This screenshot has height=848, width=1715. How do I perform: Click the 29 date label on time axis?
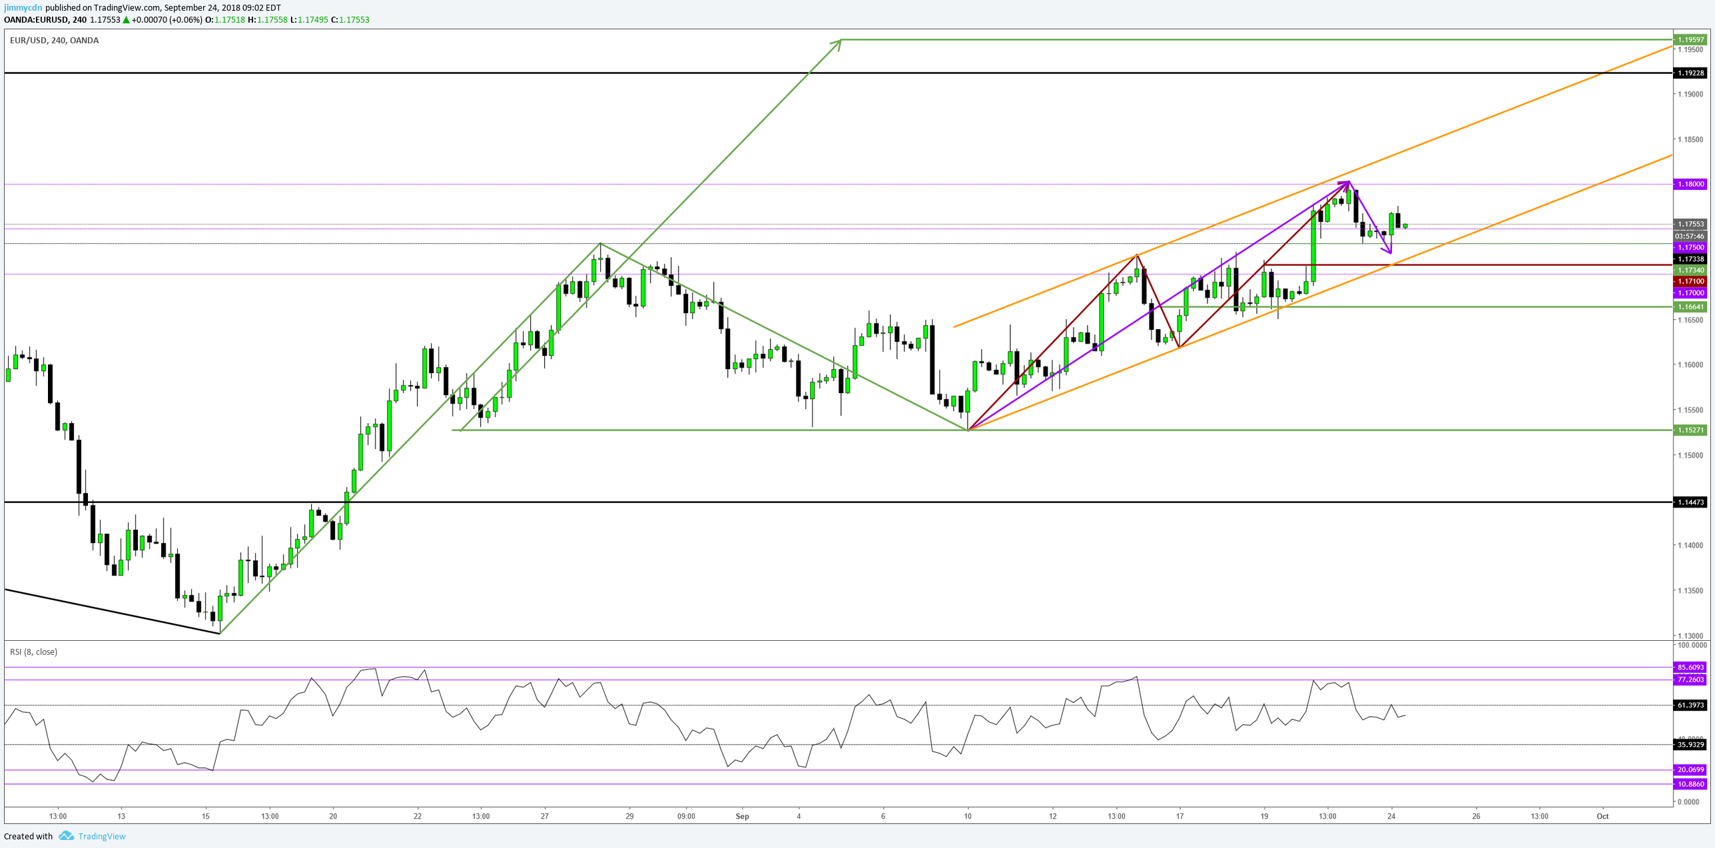(x=629, y=816)
